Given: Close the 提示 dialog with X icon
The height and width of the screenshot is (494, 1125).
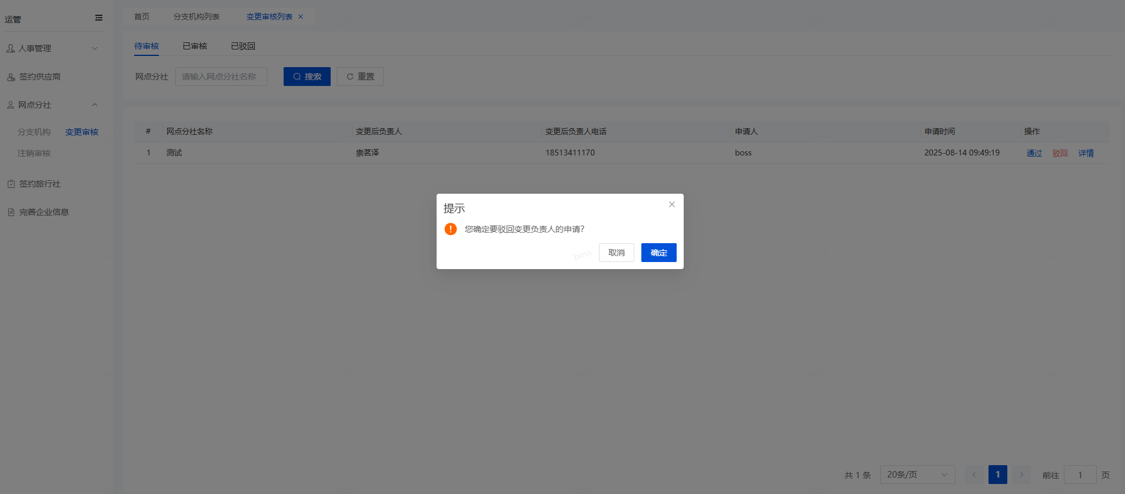Looking at the screenshot, I should pyautogui.click(x=671, y=204).
